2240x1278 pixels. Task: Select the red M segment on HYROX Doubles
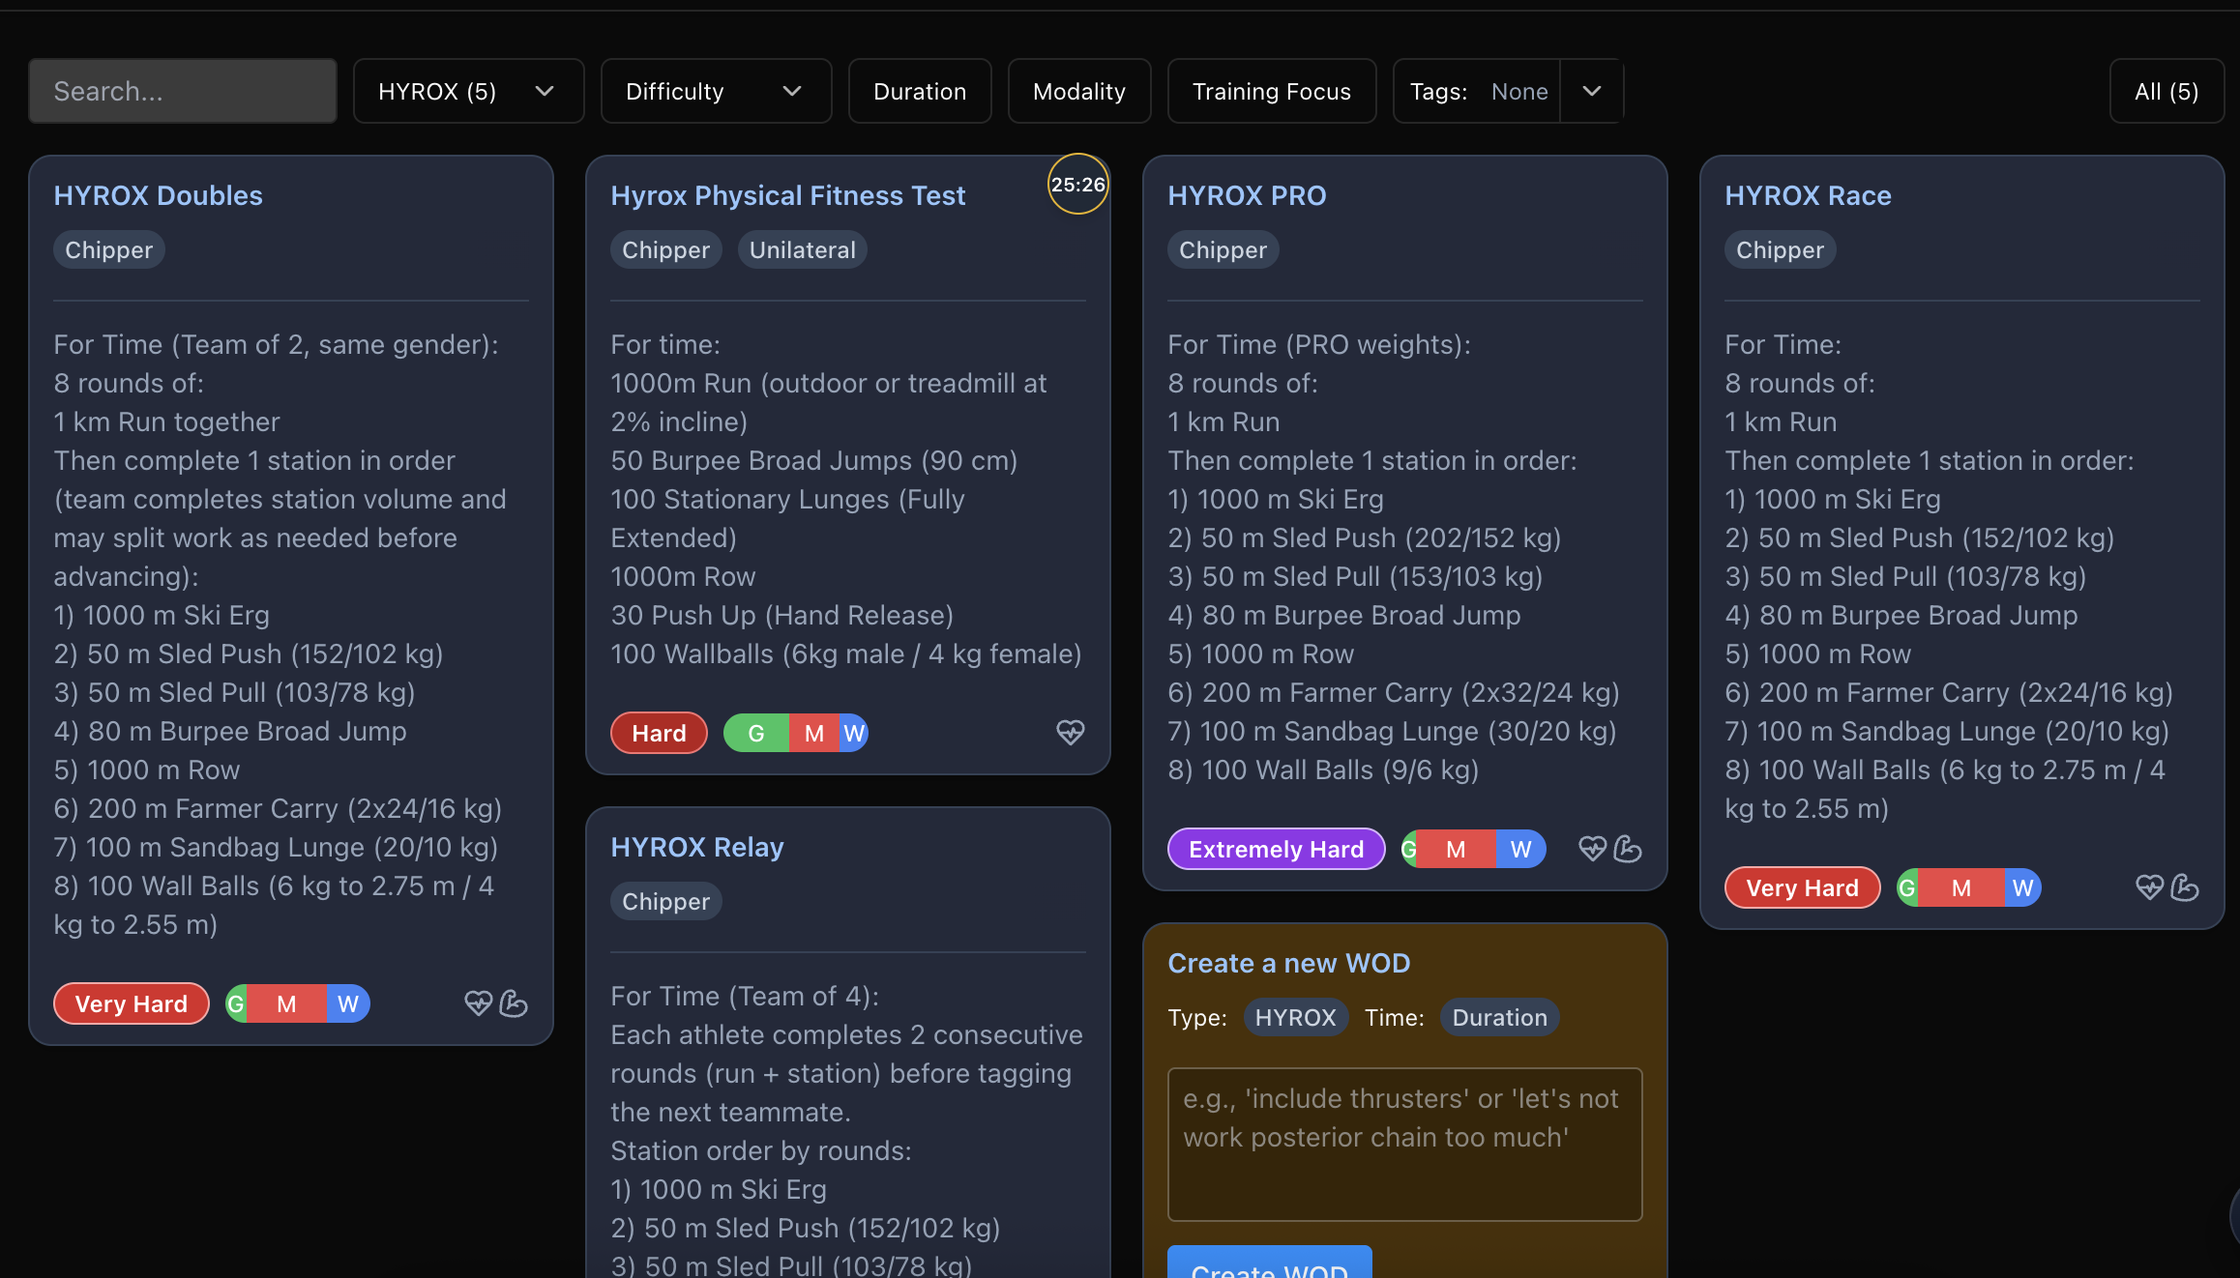286,1003
